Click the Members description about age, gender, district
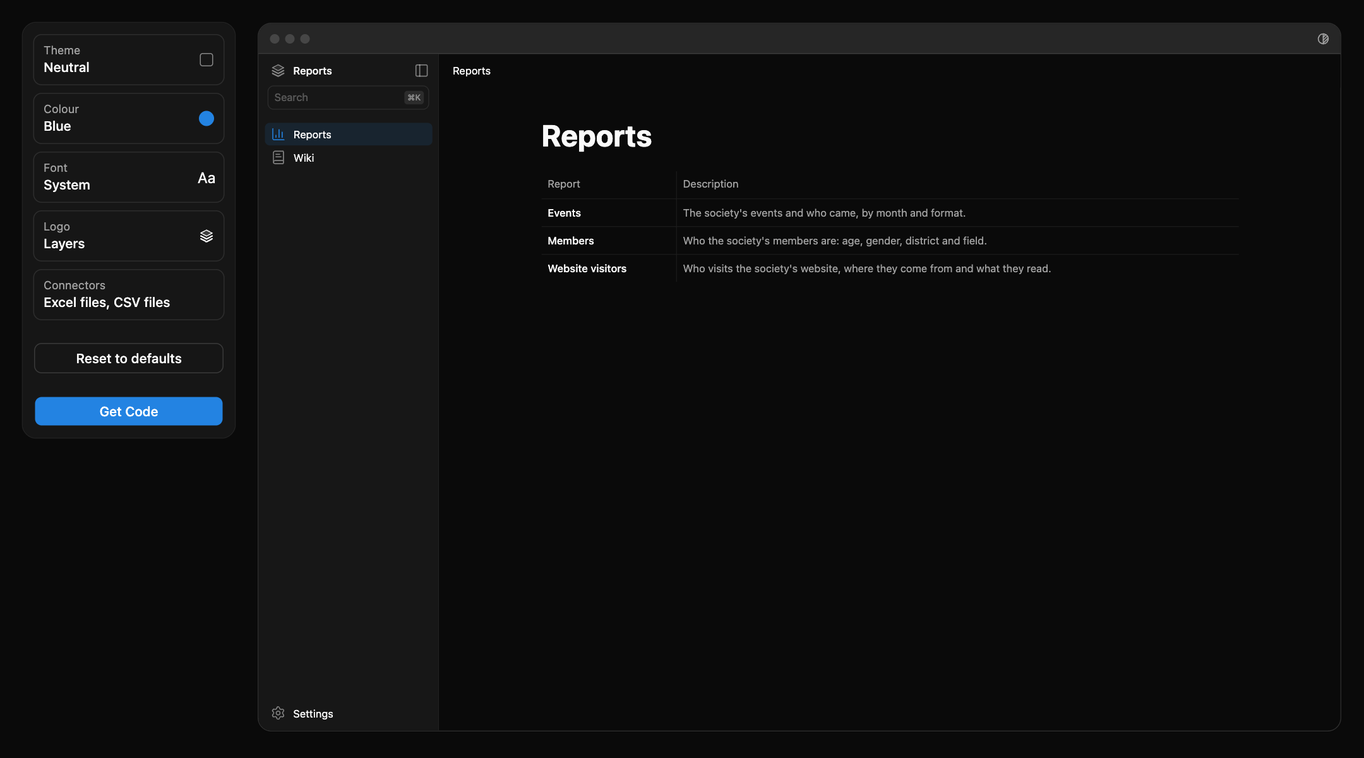1364x758 pixels. [835, 241]
